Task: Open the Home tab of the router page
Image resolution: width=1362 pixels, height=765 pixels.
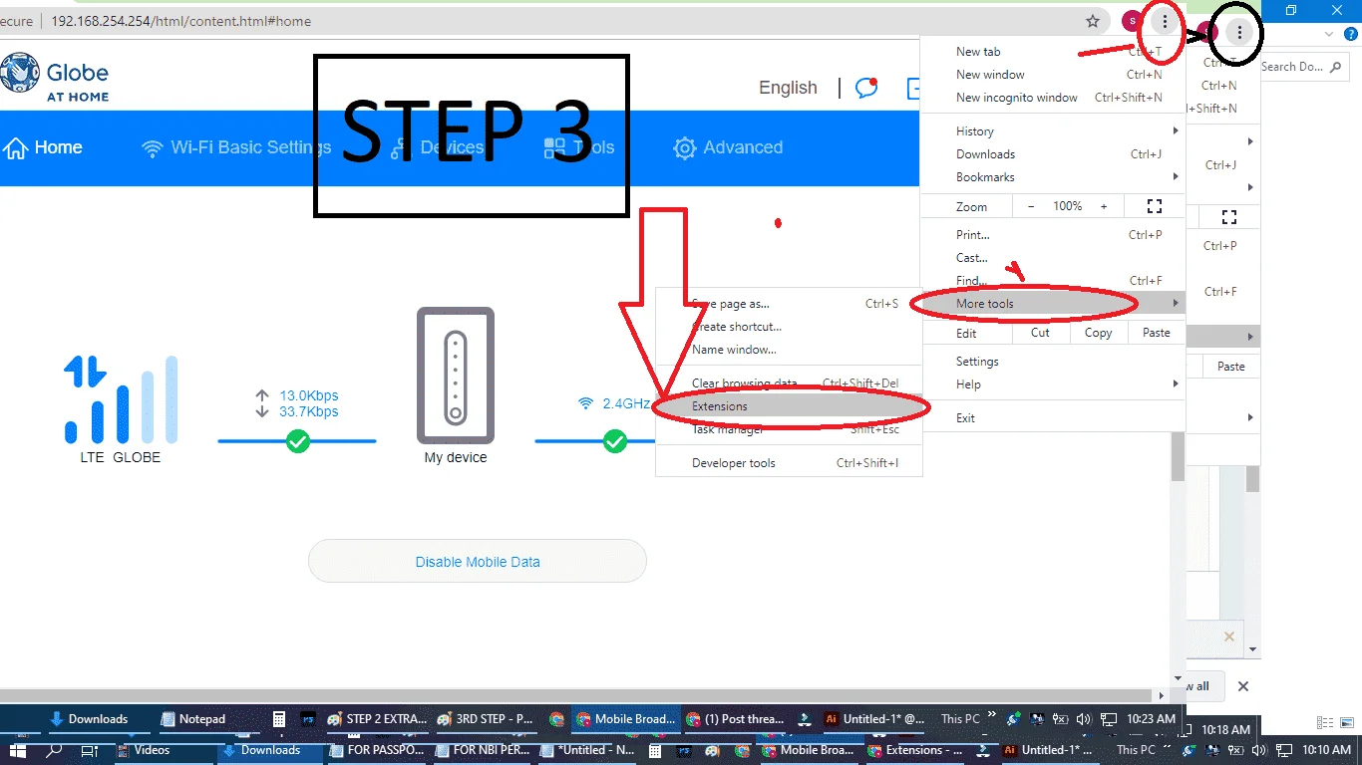Action: click(43, 148)
